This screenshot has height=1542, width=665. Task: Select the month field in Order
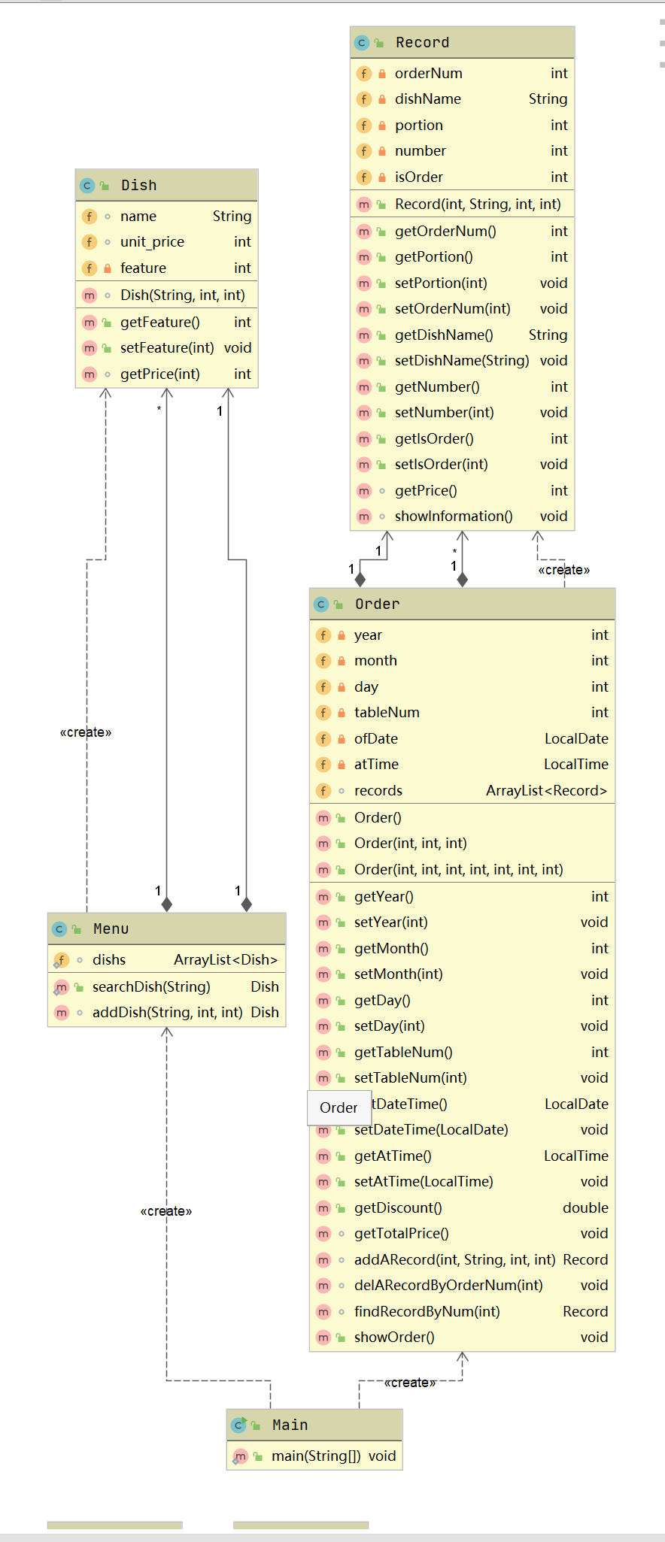coord(462,661)
